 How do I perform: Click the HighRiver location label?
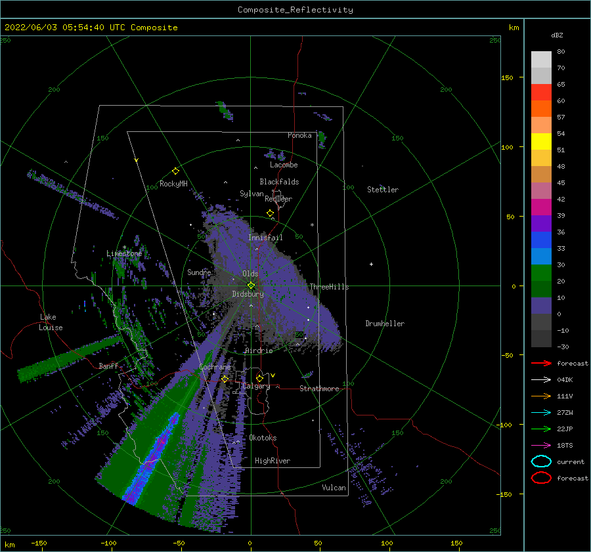point(273,461)
